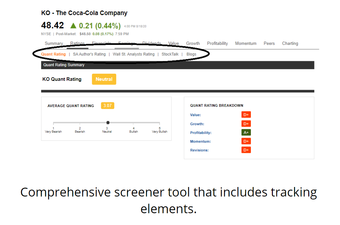View the Momentum tab

[x=246, y=43]
